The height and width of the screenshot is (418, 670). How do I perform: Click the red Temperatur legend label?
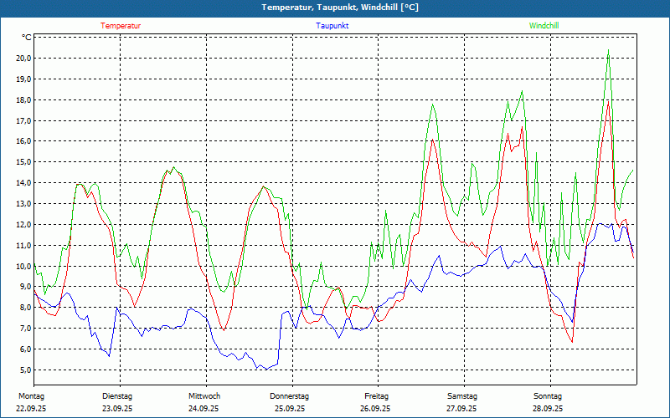tap(121, 26)
